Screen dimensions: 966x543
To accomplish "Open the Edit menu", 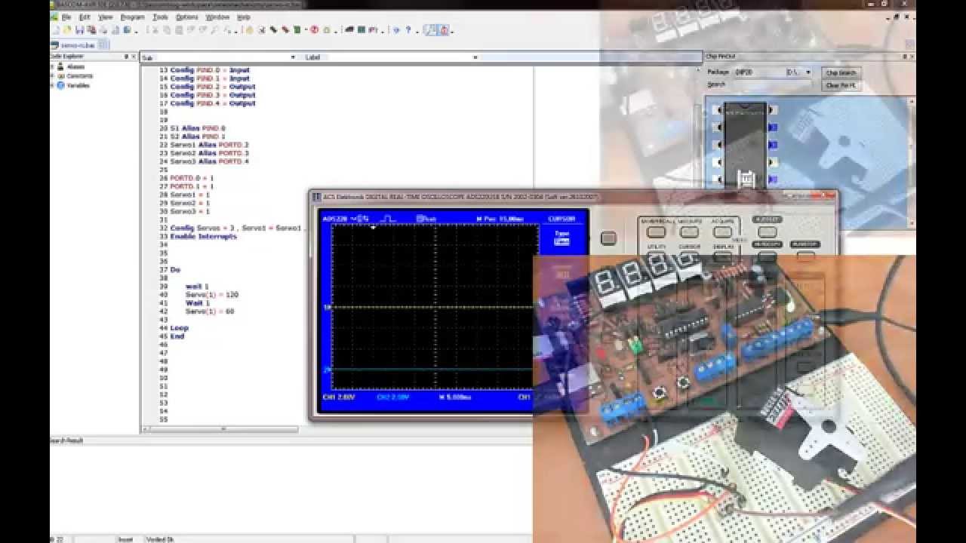I will pos(85,17).
